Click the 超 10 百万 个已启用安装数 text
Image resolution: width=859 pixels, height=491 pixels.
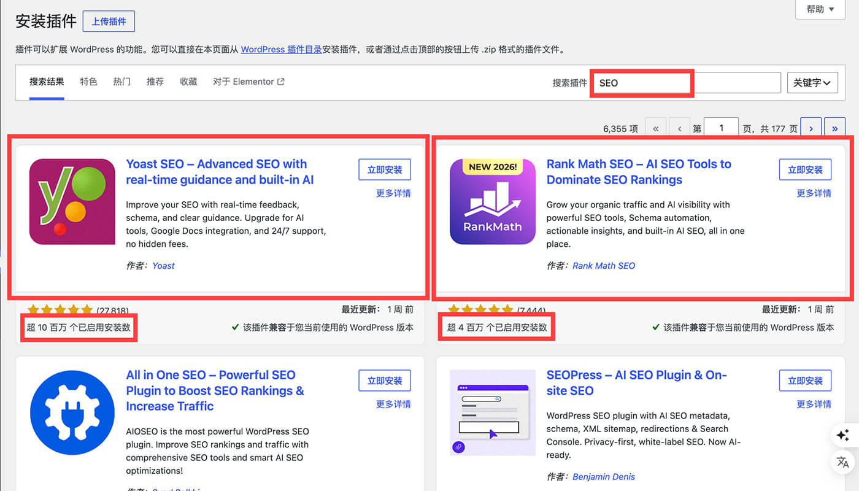79,328
